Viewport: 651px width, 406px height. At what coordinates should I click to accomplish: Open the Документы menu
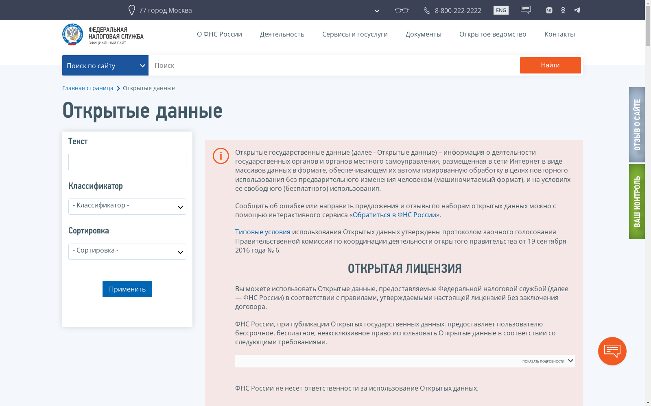coord(423,34)
